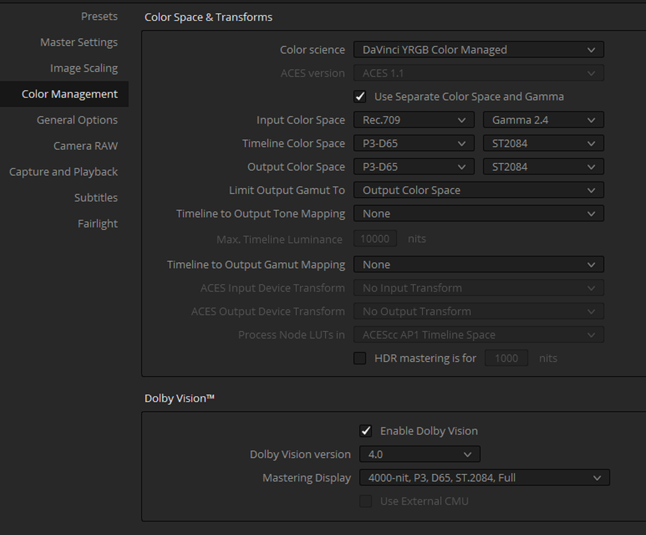
Task: Expand the Limit Output Gamut To dropdown
Action: coord(479,191)
